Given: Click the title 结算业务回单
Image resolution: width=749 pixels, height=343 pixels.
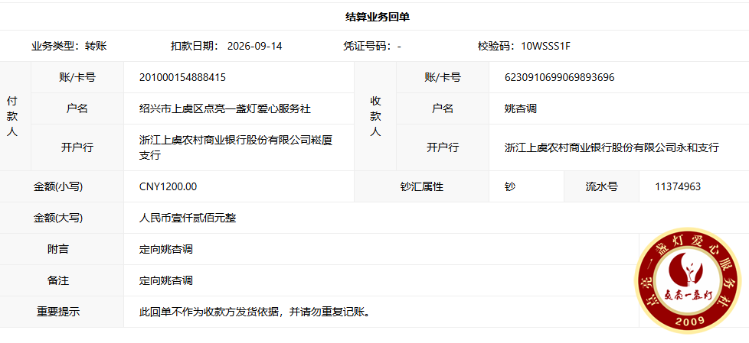Looking at the screenshot, I should click(378, 17).
